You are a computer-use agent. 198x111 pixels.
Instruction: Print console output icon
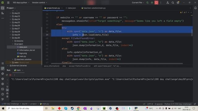pos(7,93)
